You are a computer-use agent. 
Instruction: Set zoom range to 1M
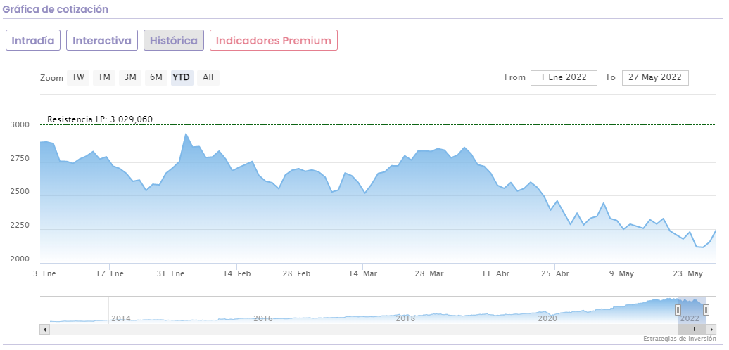pos(104,77)
